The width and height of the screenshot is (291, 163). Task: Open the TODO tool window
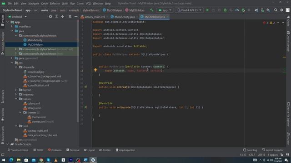38,150
